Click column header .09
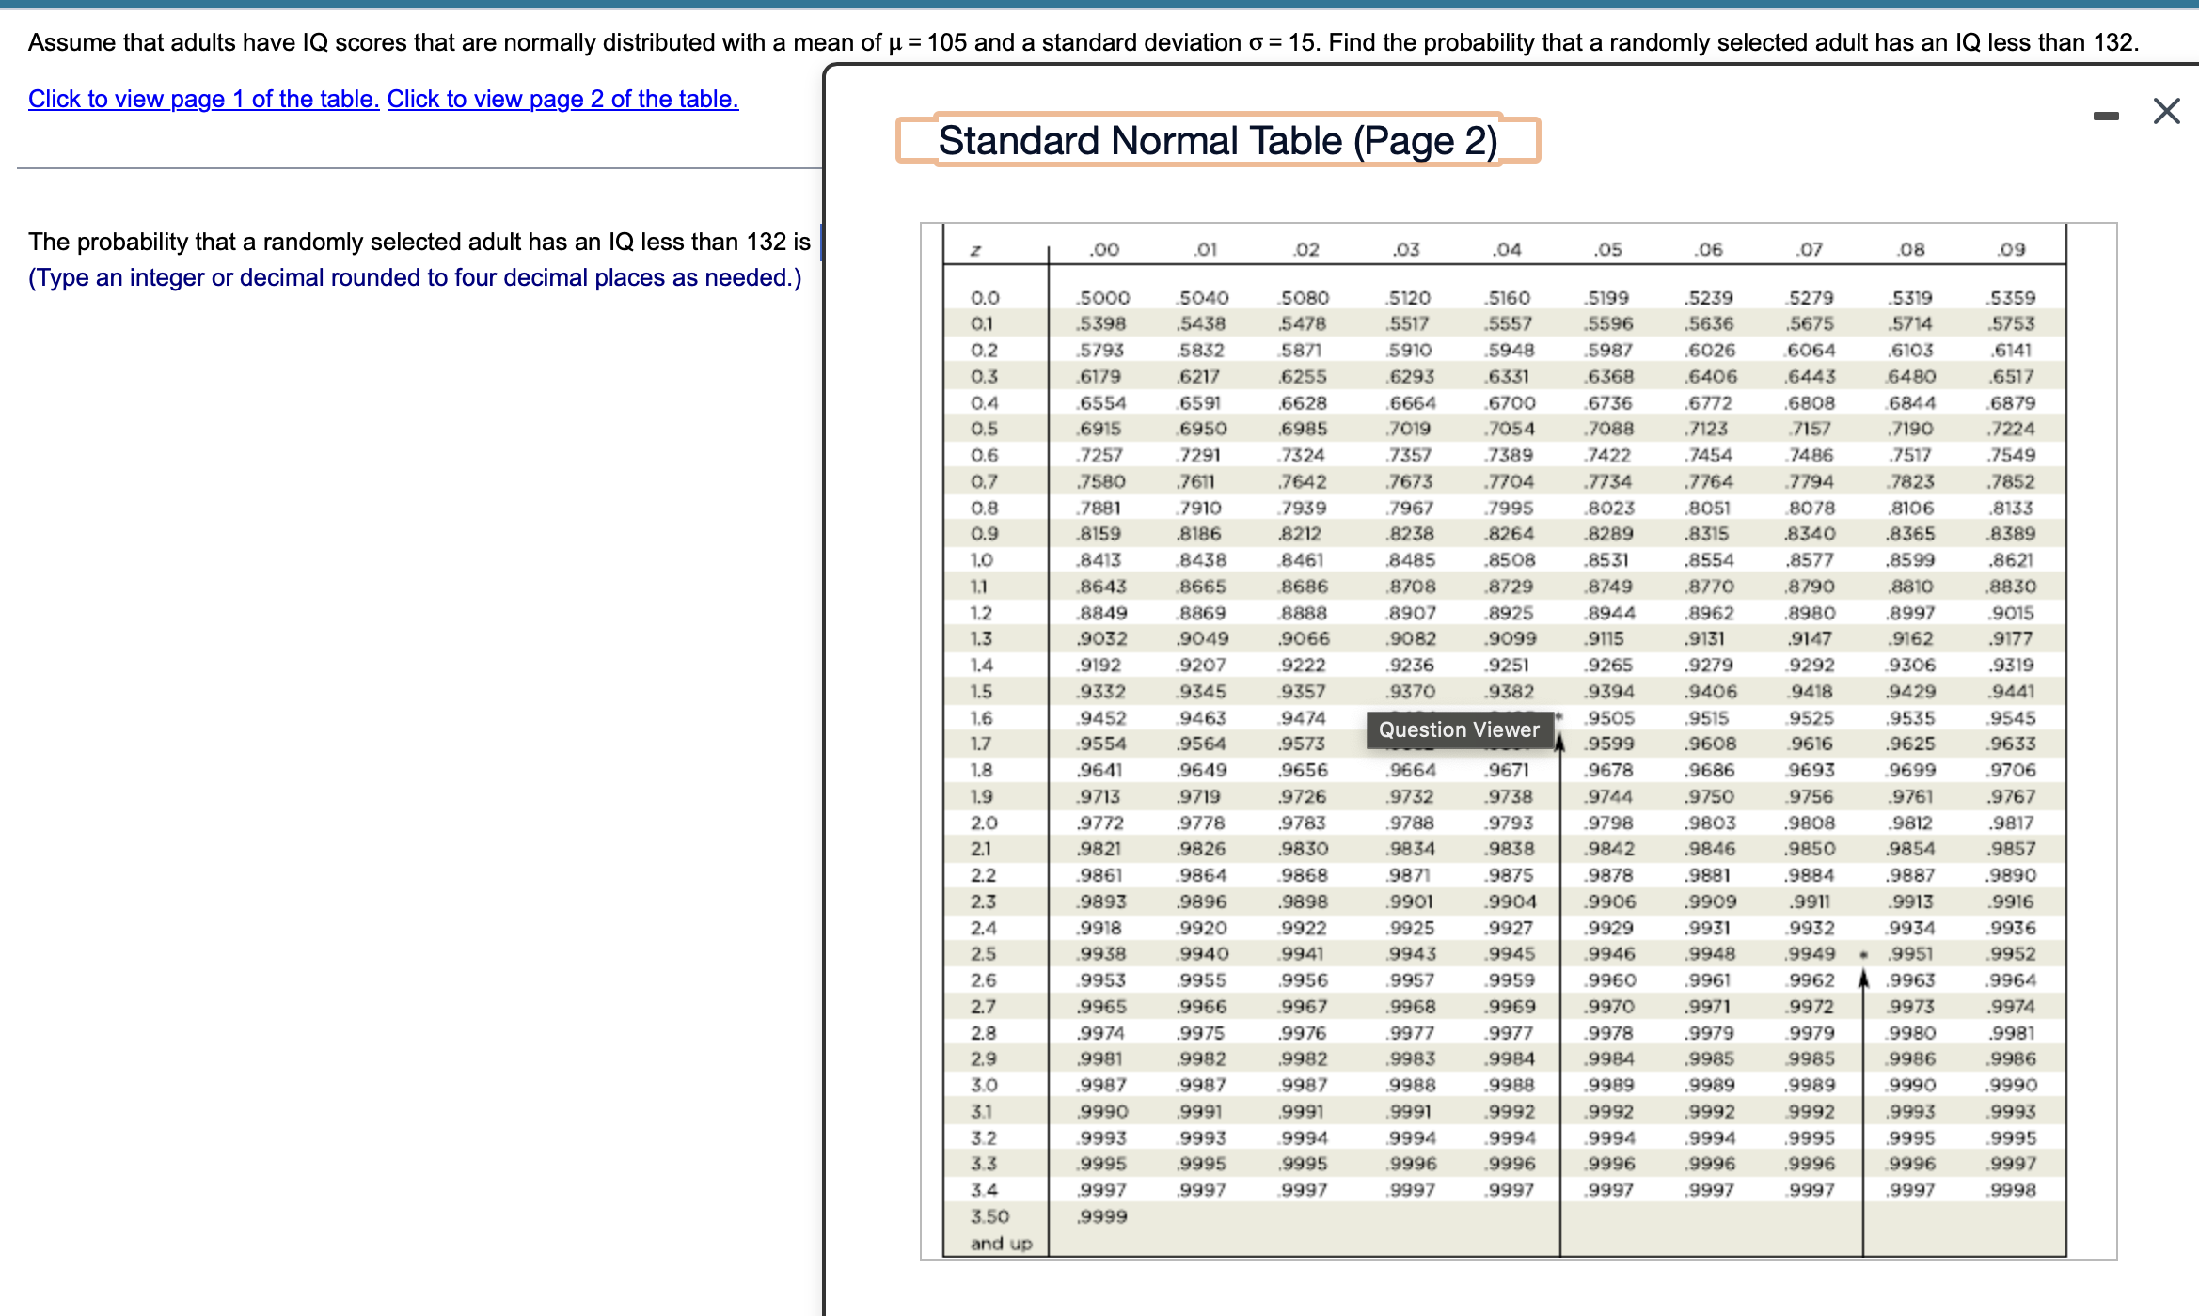 [2011, 249]
